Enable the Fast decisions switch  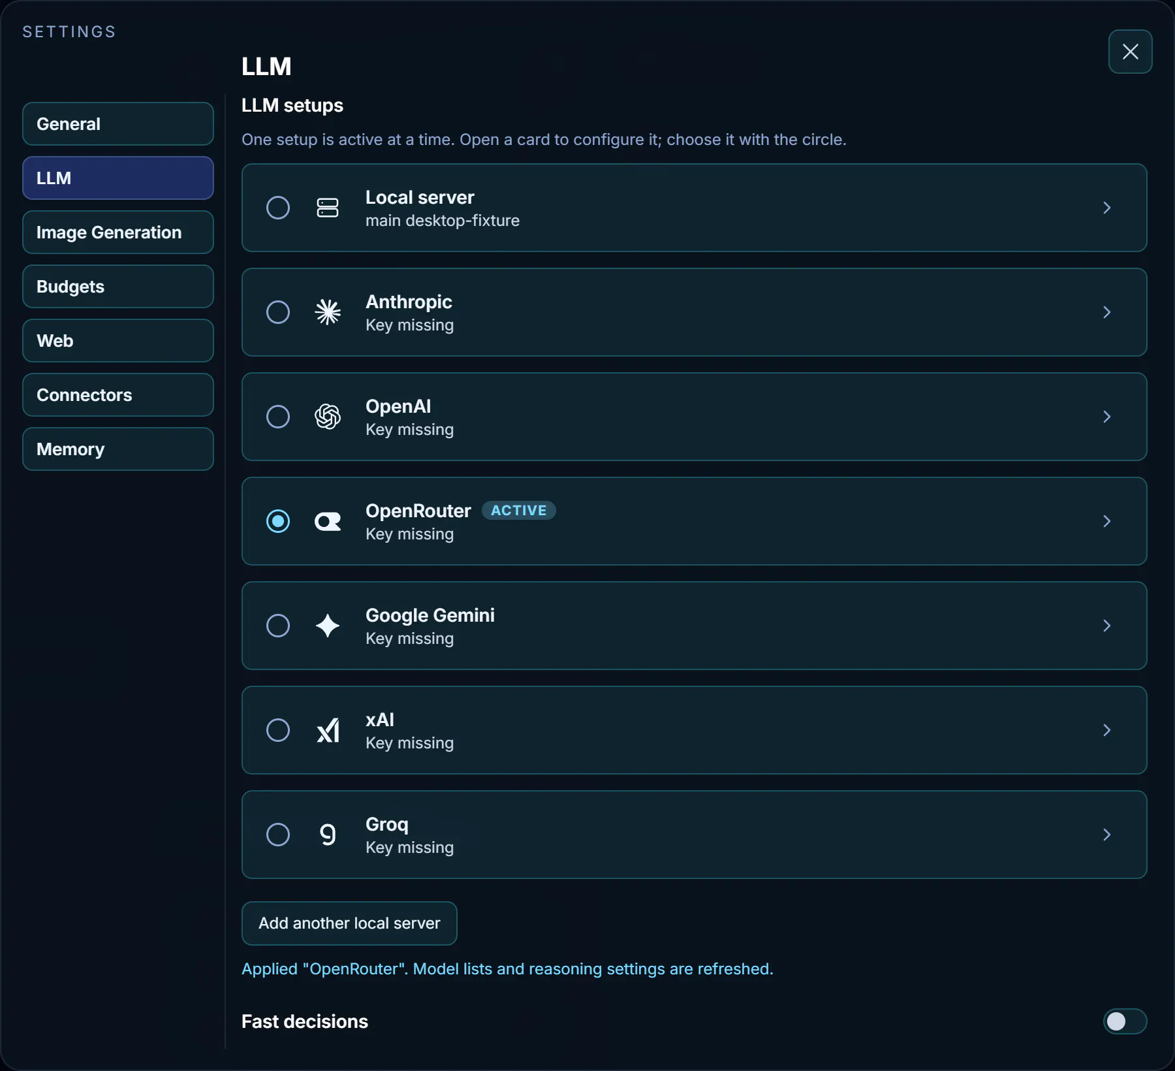point(1125,1021)
